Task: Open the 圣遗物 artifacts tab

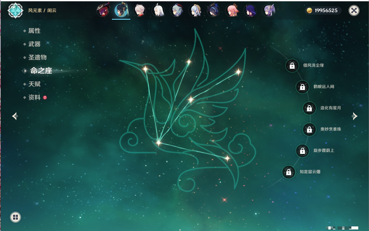Action: 37,57
